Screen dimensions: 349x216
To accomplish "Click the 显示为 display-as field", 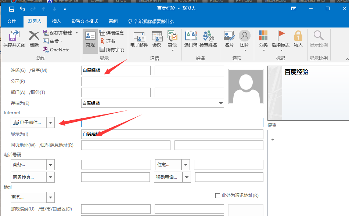I will [x=172, y=134].
